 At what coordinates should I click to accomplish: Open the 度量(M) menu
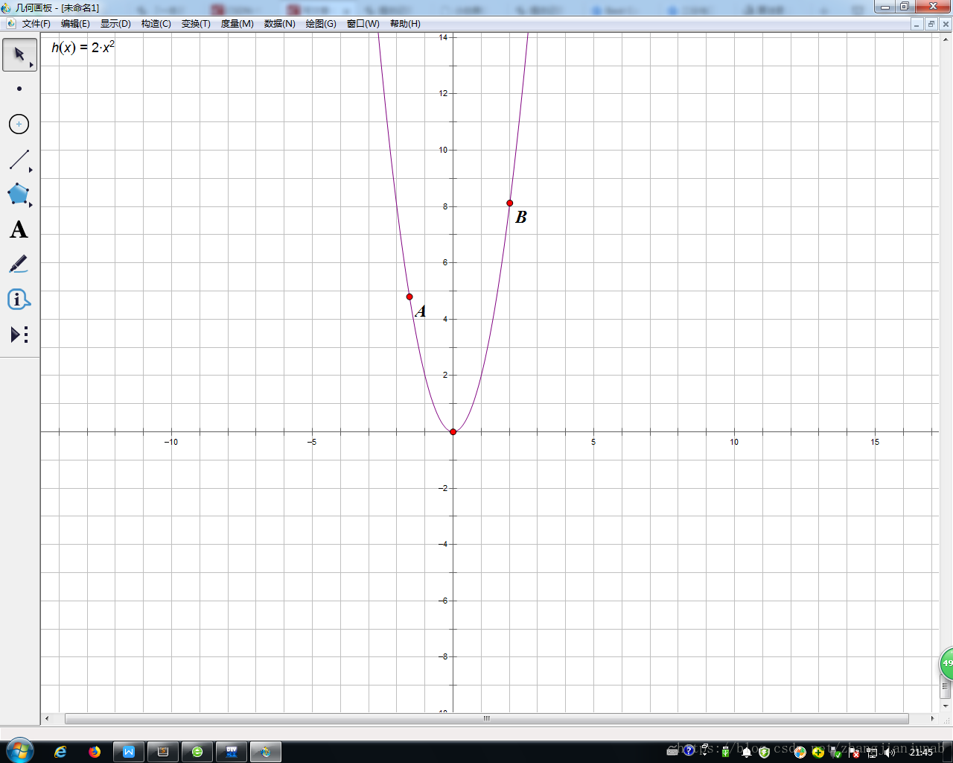(237, 24)
